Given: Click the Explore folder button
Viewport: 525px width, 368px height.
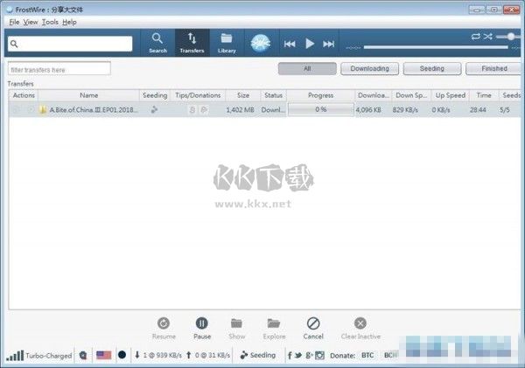Looking at the screenshot, I should tap(274, 328).
